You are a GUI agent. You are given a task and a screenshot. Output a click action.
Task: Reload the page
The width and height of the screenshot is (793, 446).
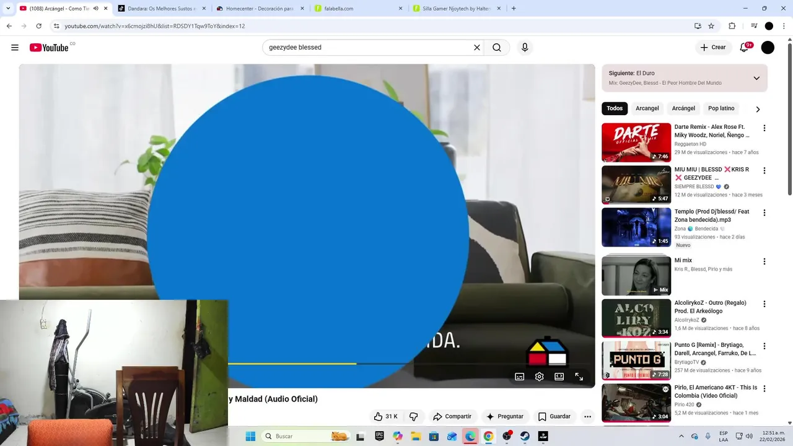coord(38,26)
